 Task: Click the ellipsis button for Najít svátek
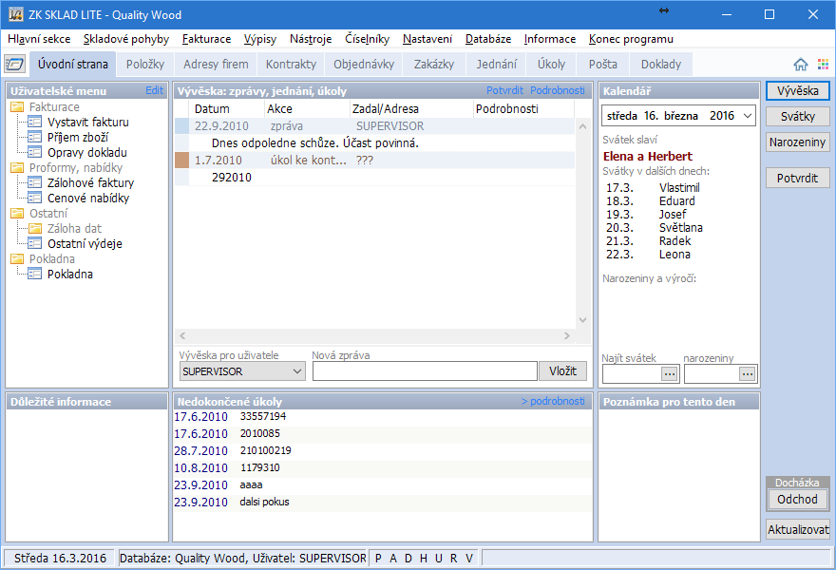tap(670, 373)
